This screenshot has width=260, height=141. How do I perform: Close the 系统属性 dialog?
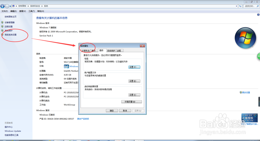tap(142, 46)
